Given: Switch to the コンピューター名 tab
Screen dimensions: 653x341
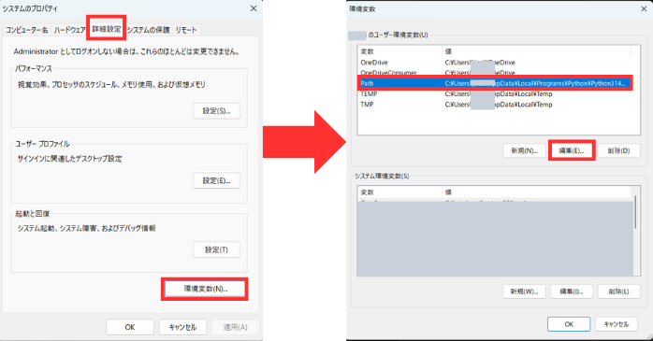Looking at the screenshot, I should point(27,30).
